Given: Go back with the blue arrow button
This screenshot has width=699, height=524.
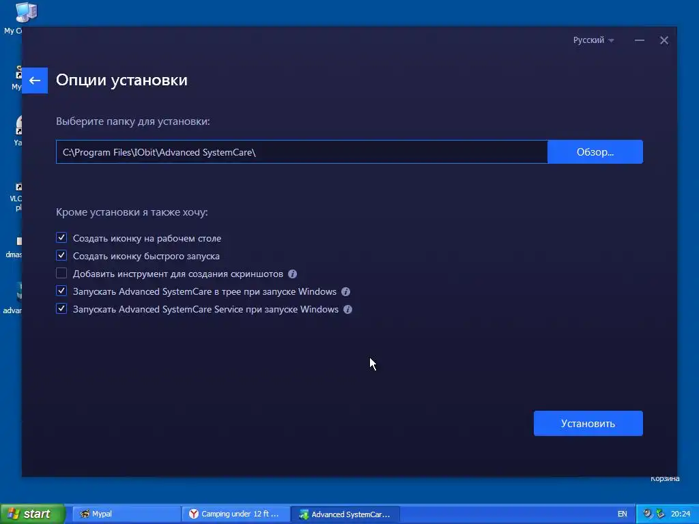Looking at the screenshot, I should coord(35,81).
